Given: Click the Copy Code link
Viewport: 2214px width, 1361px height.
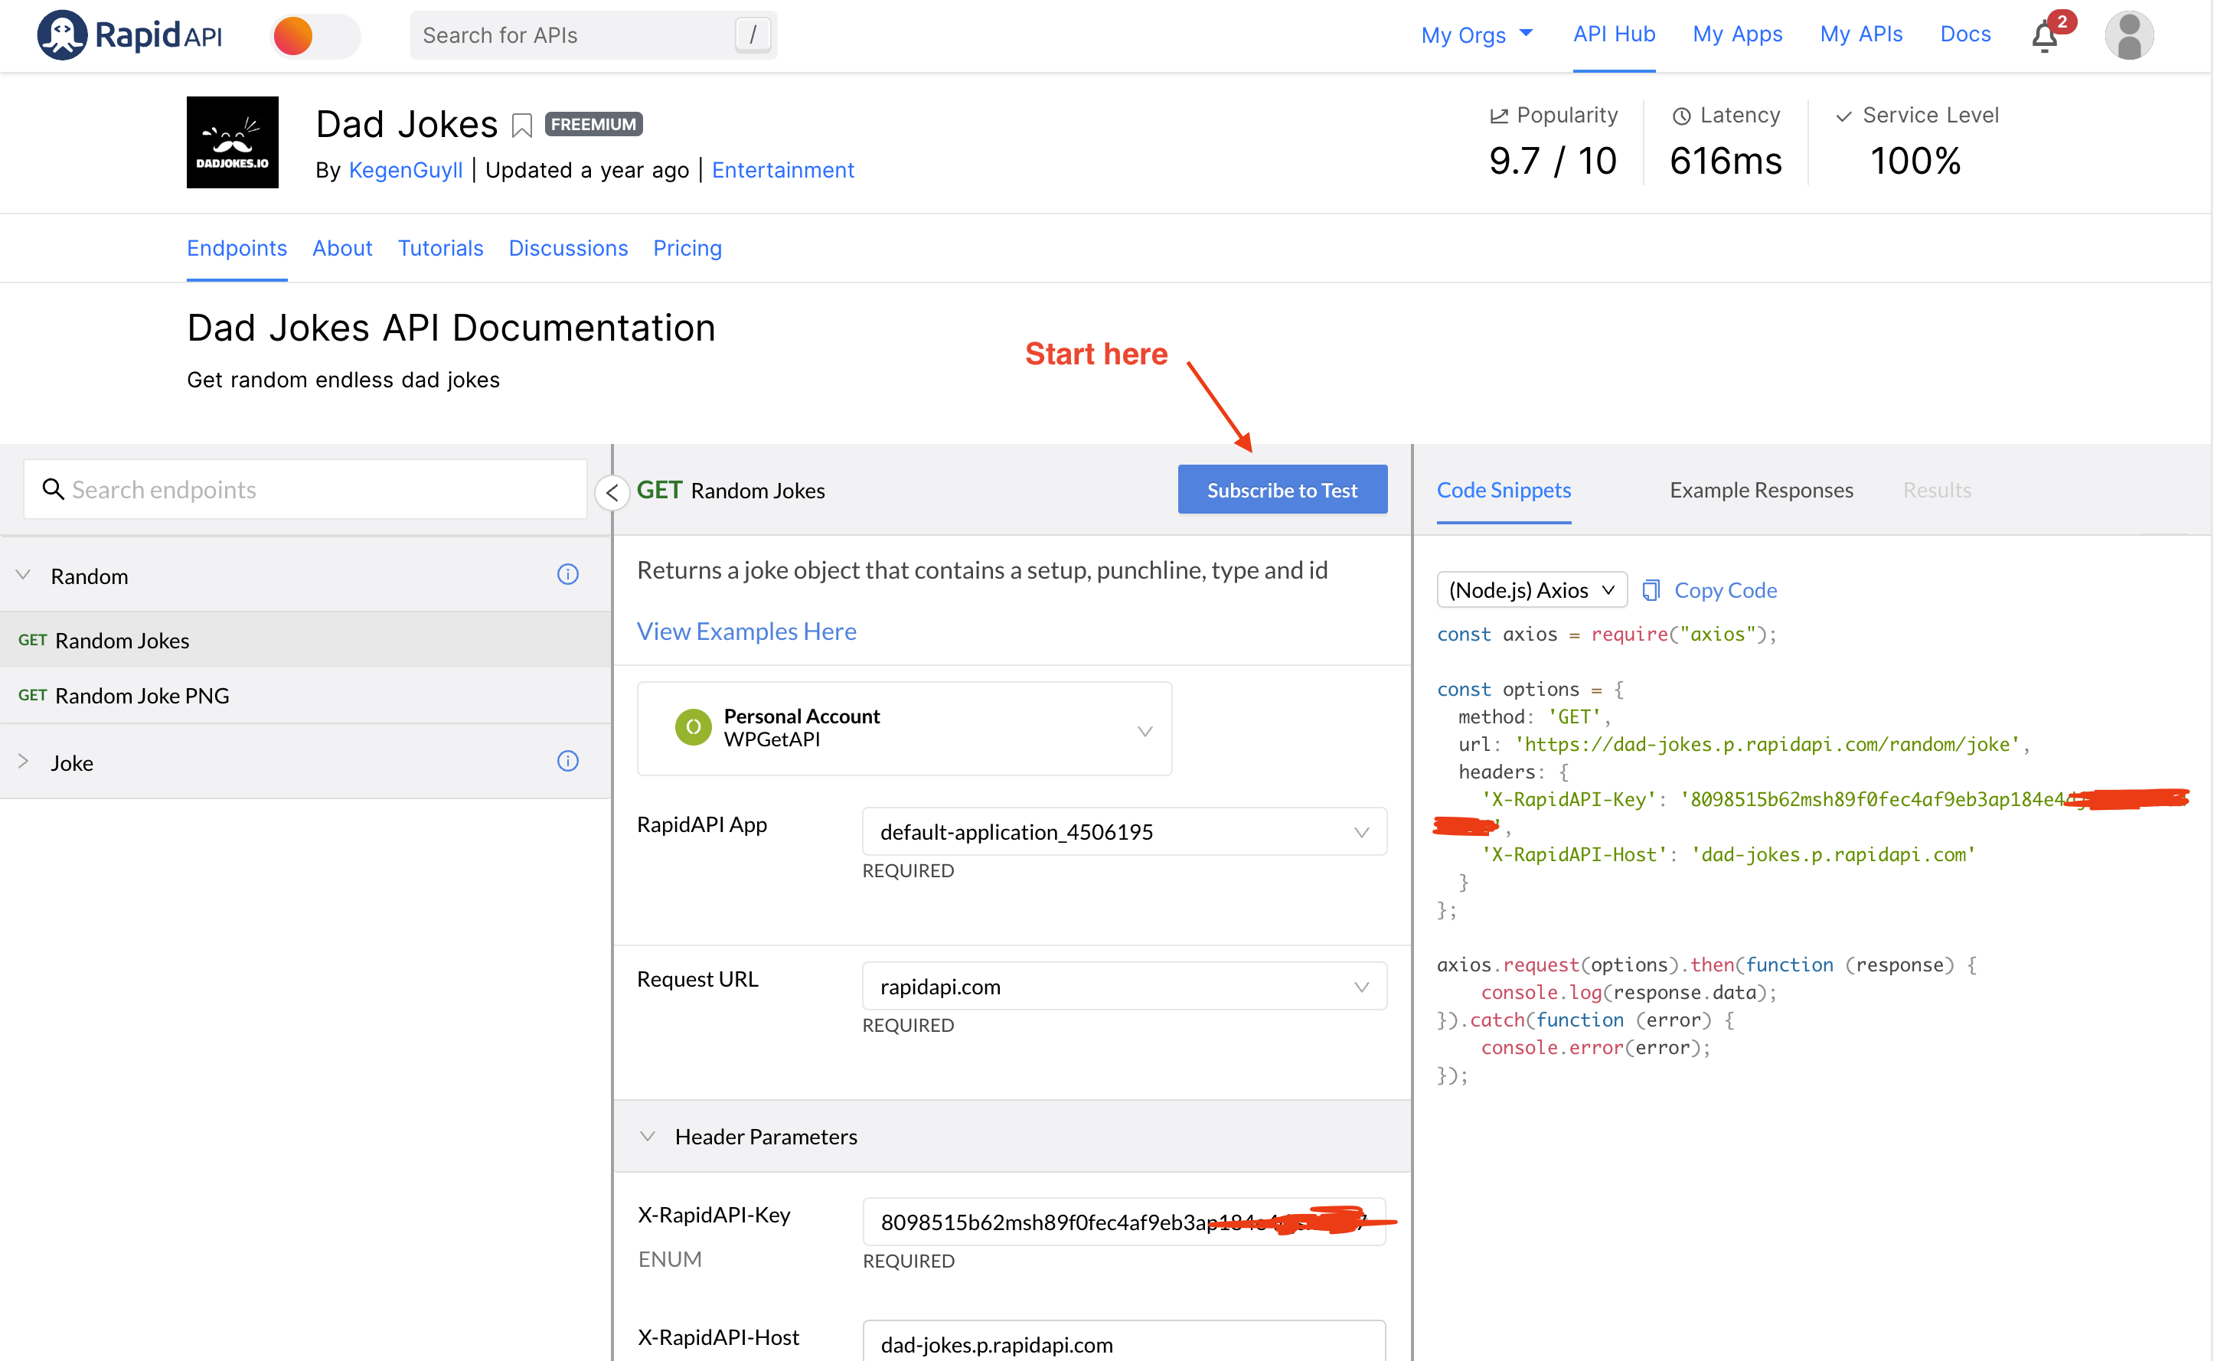Looking at the screenshot, I should click(x=1726, y=590).
